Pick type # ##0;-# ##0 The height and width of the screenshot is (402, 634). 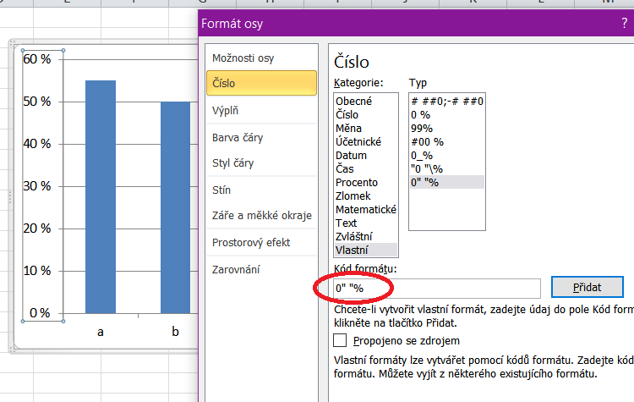pyautogui.click(x=447, y=102)
